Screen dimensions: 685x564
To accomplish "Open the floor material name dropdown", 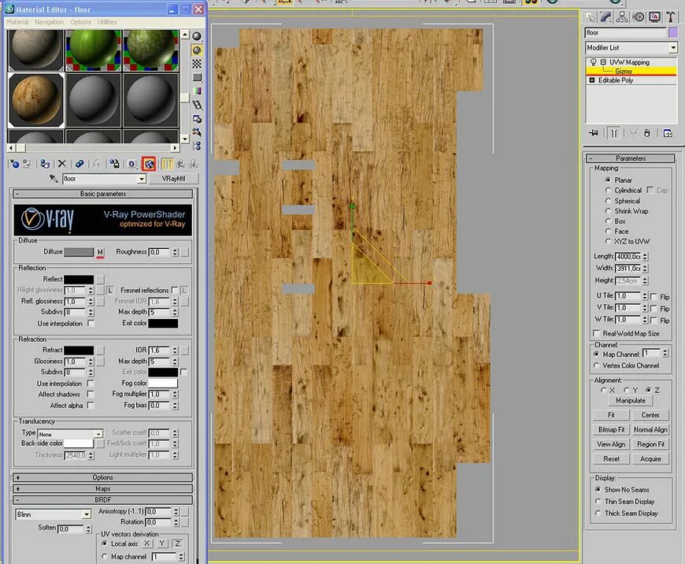I will [x=141, y=178].
